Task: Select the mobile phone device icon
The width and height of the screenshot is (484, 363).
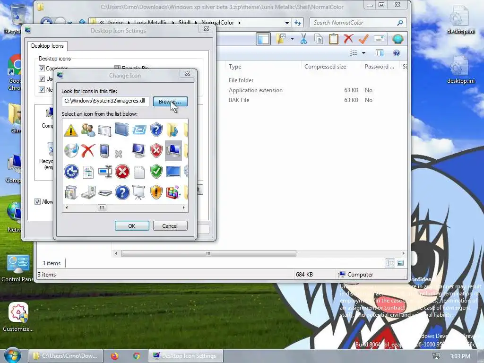Action: click(x=104, y=151)
